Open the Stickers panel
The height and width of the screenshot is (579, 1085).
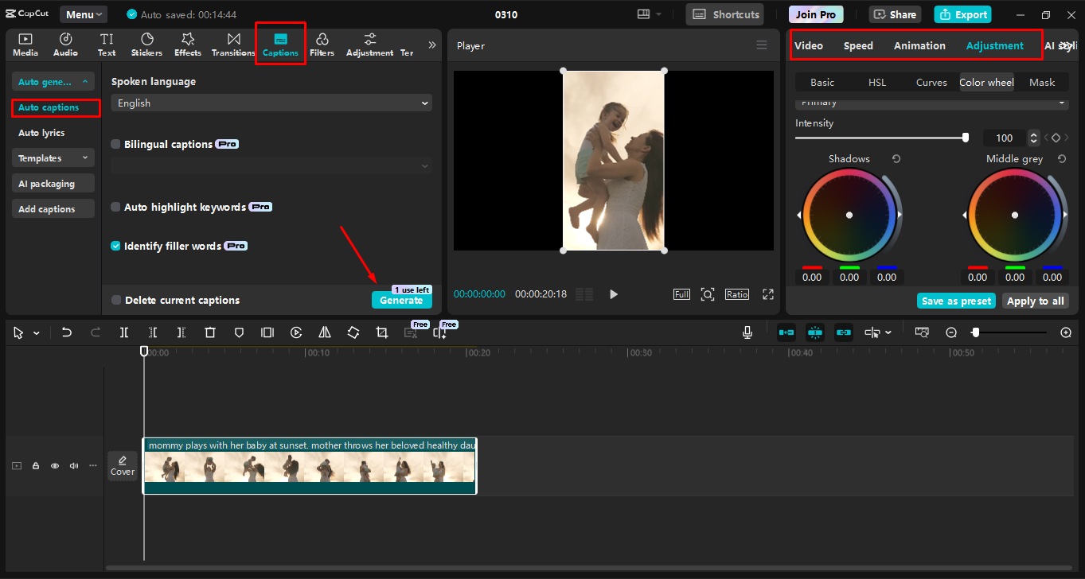(146, 45)
